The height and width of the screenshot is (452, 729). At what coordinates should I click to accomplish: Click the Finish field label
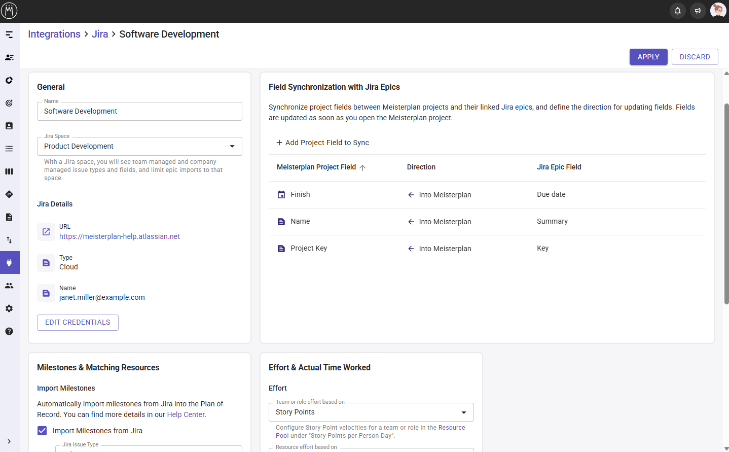click(300, 194)
